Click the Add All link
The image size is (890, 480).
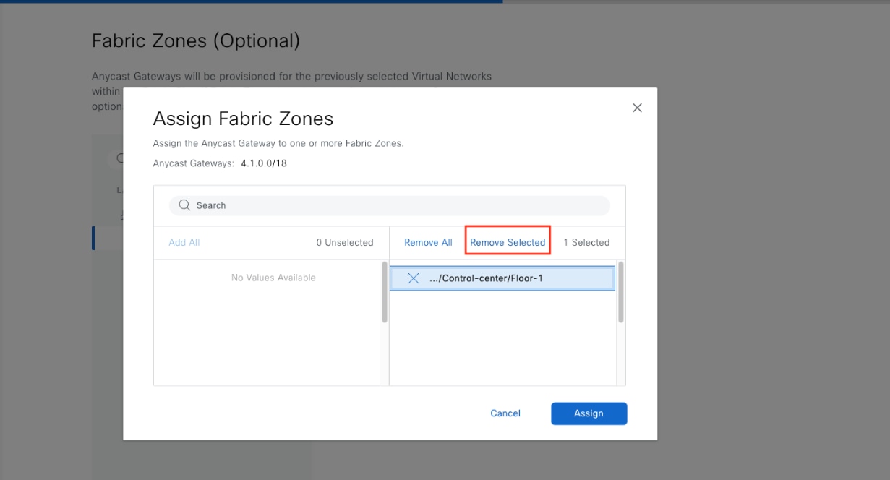coord(184,242)
